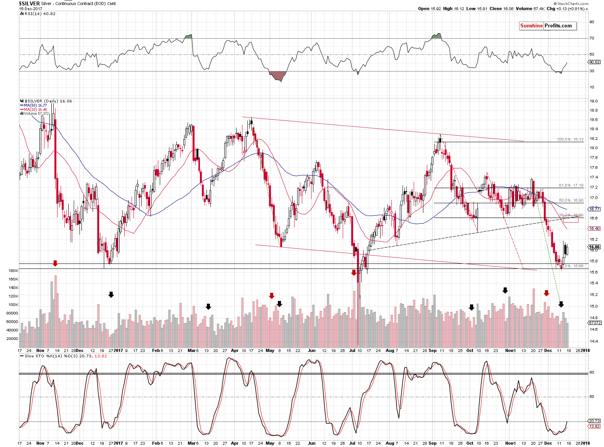Viewport: 604px width, 447px height.
Task: Click the red MA(20) legend line marker
Action: pyautogui.click(x=22, y=109)
